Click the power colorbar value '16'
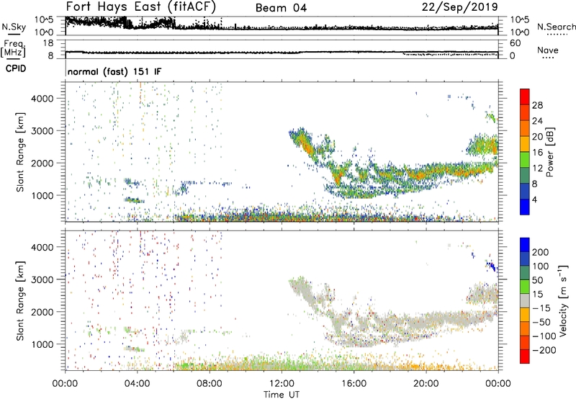This screenshot has width=576, height=399. point(537,153)
